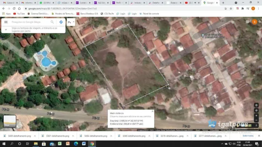Click 'Exibir todos' downloads button

pyautogui.click(x=248, y=136)
